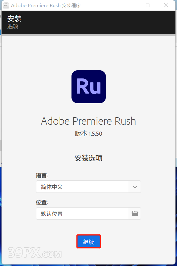Click the 语言: field label
This screenshot has height=266, width=177.
[42, 175]
